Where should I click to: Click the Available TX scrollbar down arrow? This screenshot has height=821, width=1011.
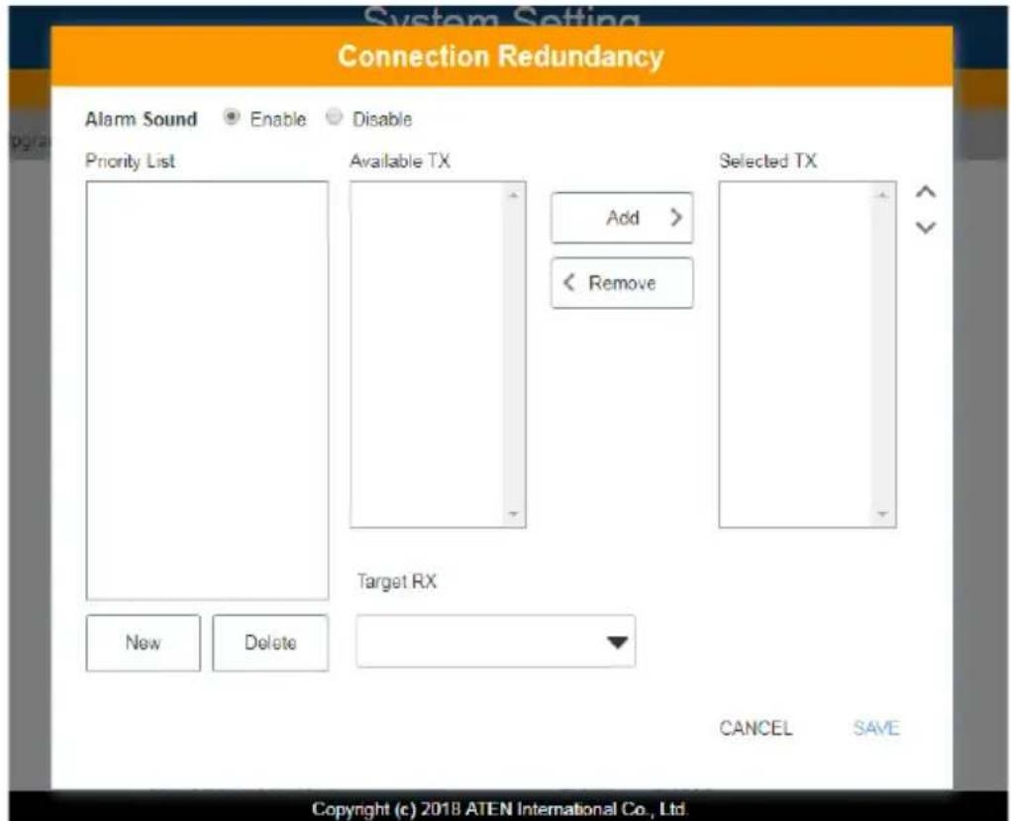(x=514, y=514)
